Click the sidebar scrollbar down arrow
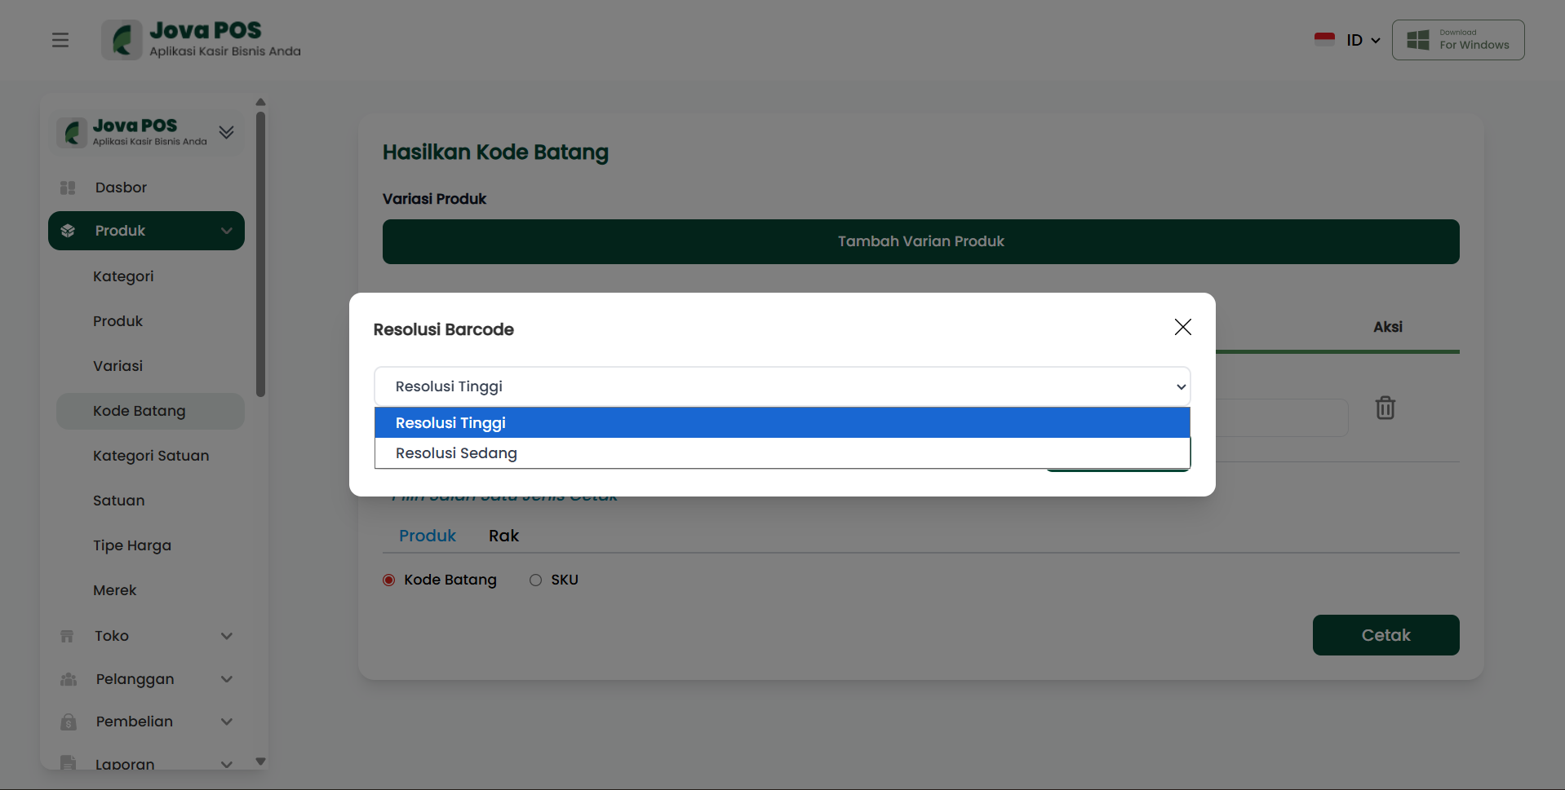This screenshot has height=790, width=1565. tap(261, 761)
